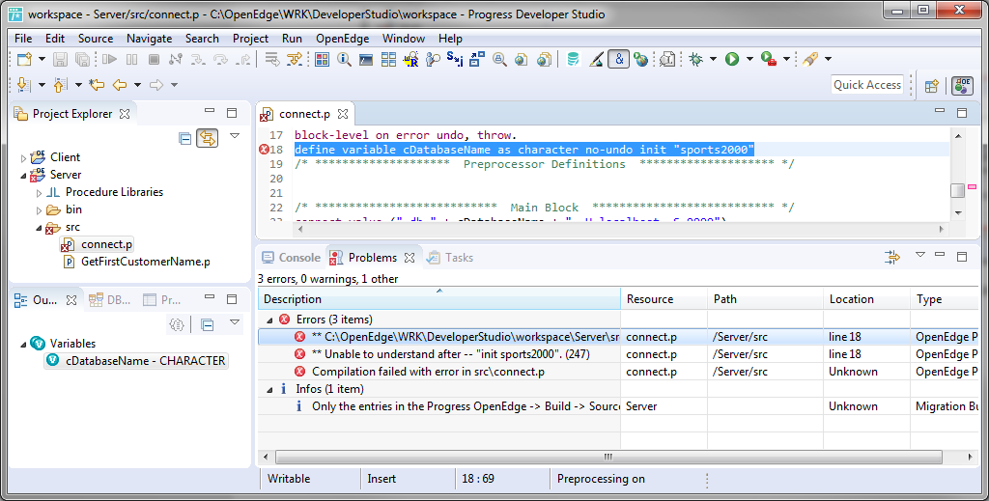Open the OpenEdge menu
Viewport: 989px width, 501px height.
point(343,39)
